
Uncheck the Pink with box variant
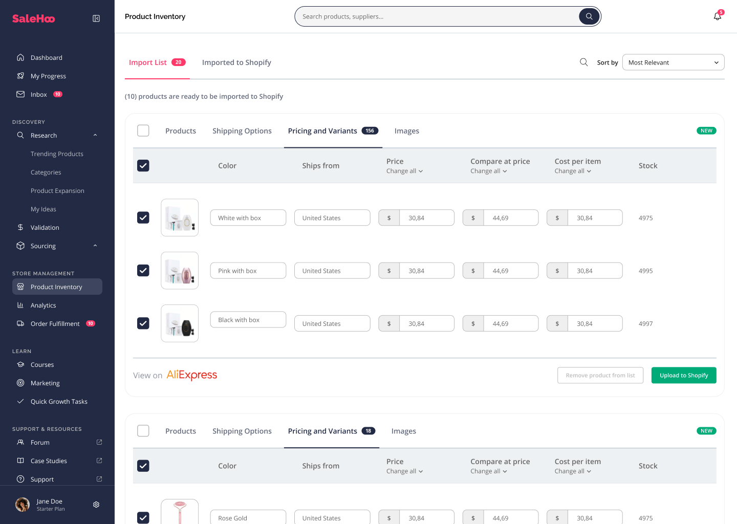coord(143,270)
